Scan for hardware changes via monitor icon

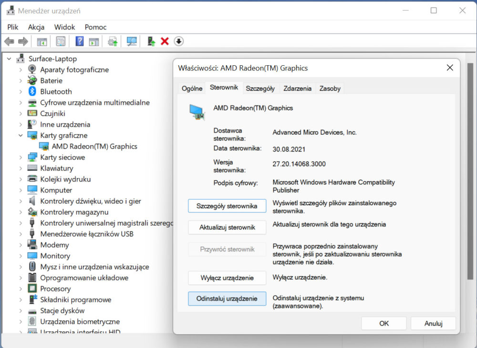pyautogui.click(x=132, y=41)
